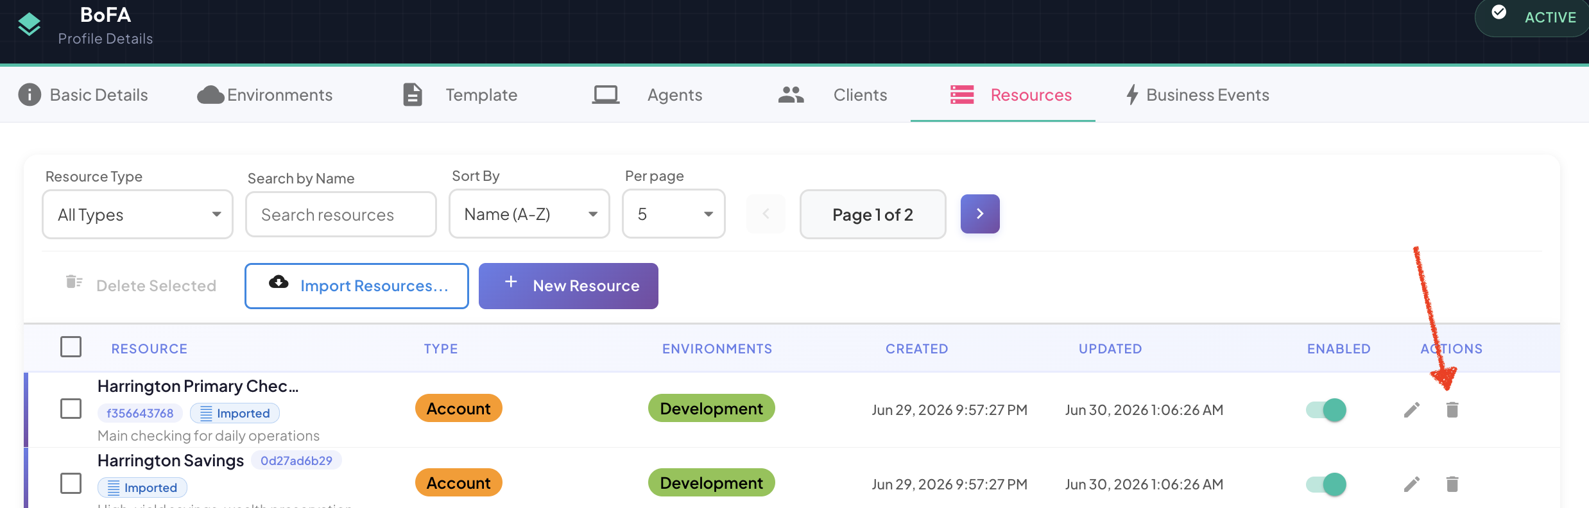The width and height of the screenshot is (1589, 508).
Task: Click the Development badge for Harrington Primary Checking
Action: pos(712,408)
